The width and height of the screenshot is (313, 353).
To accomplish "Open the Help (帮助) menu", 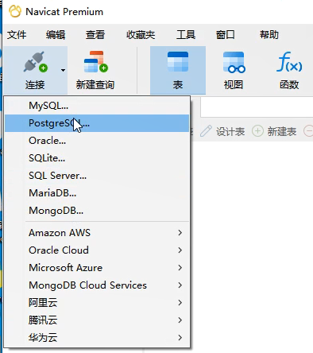I will coord(269,35).
